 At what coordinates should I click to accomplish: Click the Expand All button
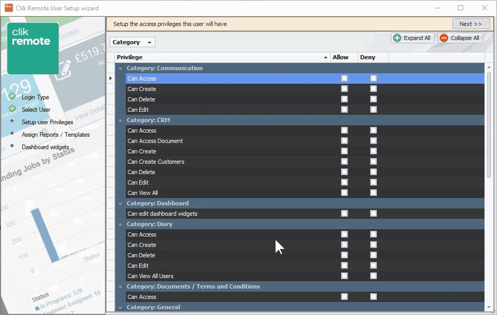tap(412, 37)
